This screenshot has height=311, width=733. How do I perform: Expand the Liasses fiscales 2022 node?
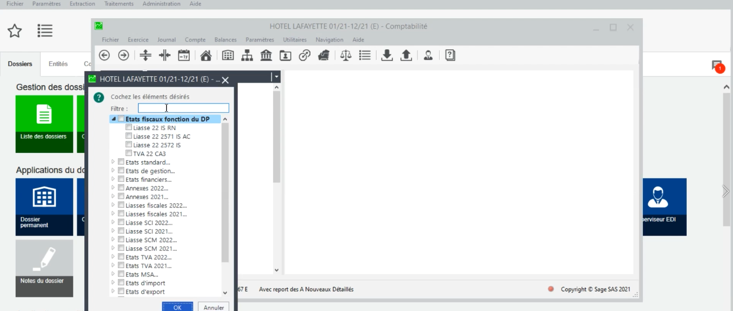[113, 205]
